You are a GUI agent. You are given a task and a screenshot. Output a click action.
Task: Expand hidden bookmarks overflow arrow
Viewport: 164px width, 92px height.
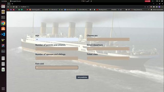point(149,10)
